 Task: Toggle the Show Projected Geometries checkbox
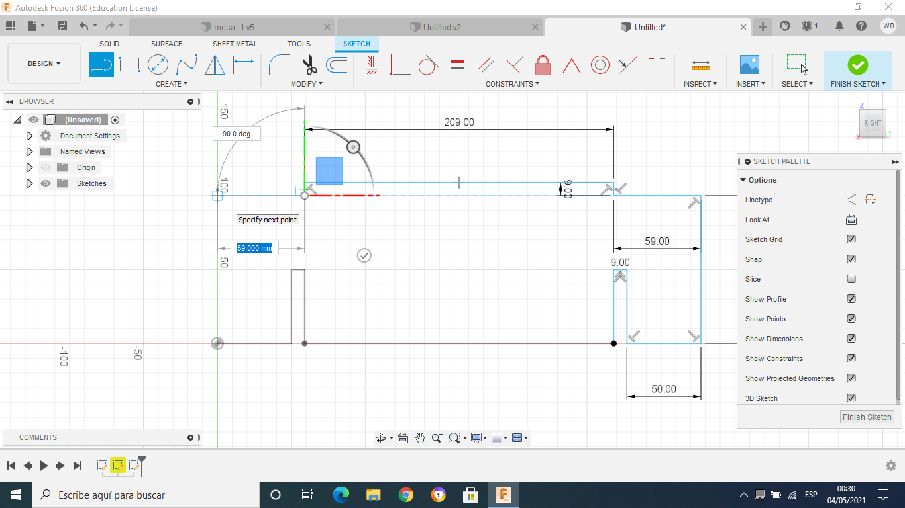click(x=851, y=378)
